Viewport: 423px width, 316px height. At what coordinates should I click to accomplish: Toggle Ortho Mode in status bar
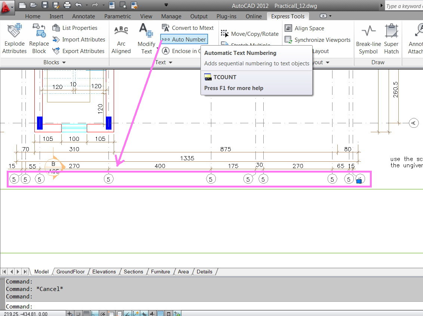95,313
